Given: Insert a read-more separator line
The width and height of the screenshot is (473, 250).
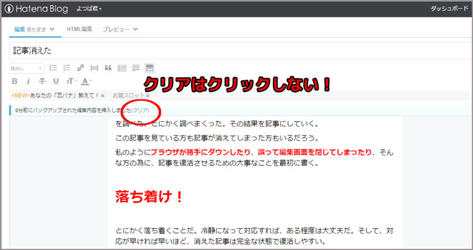Looking at the screenshot, I should coord(95,68).
